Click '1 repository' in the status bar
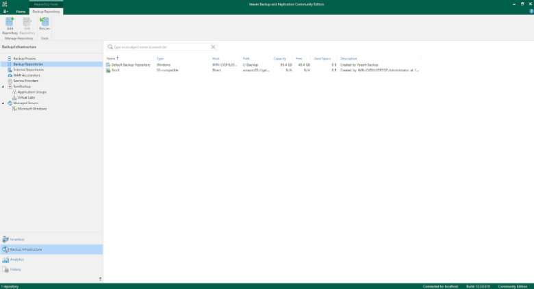Image resolution: width=534 pixels, height=289 pixels. 10,286
